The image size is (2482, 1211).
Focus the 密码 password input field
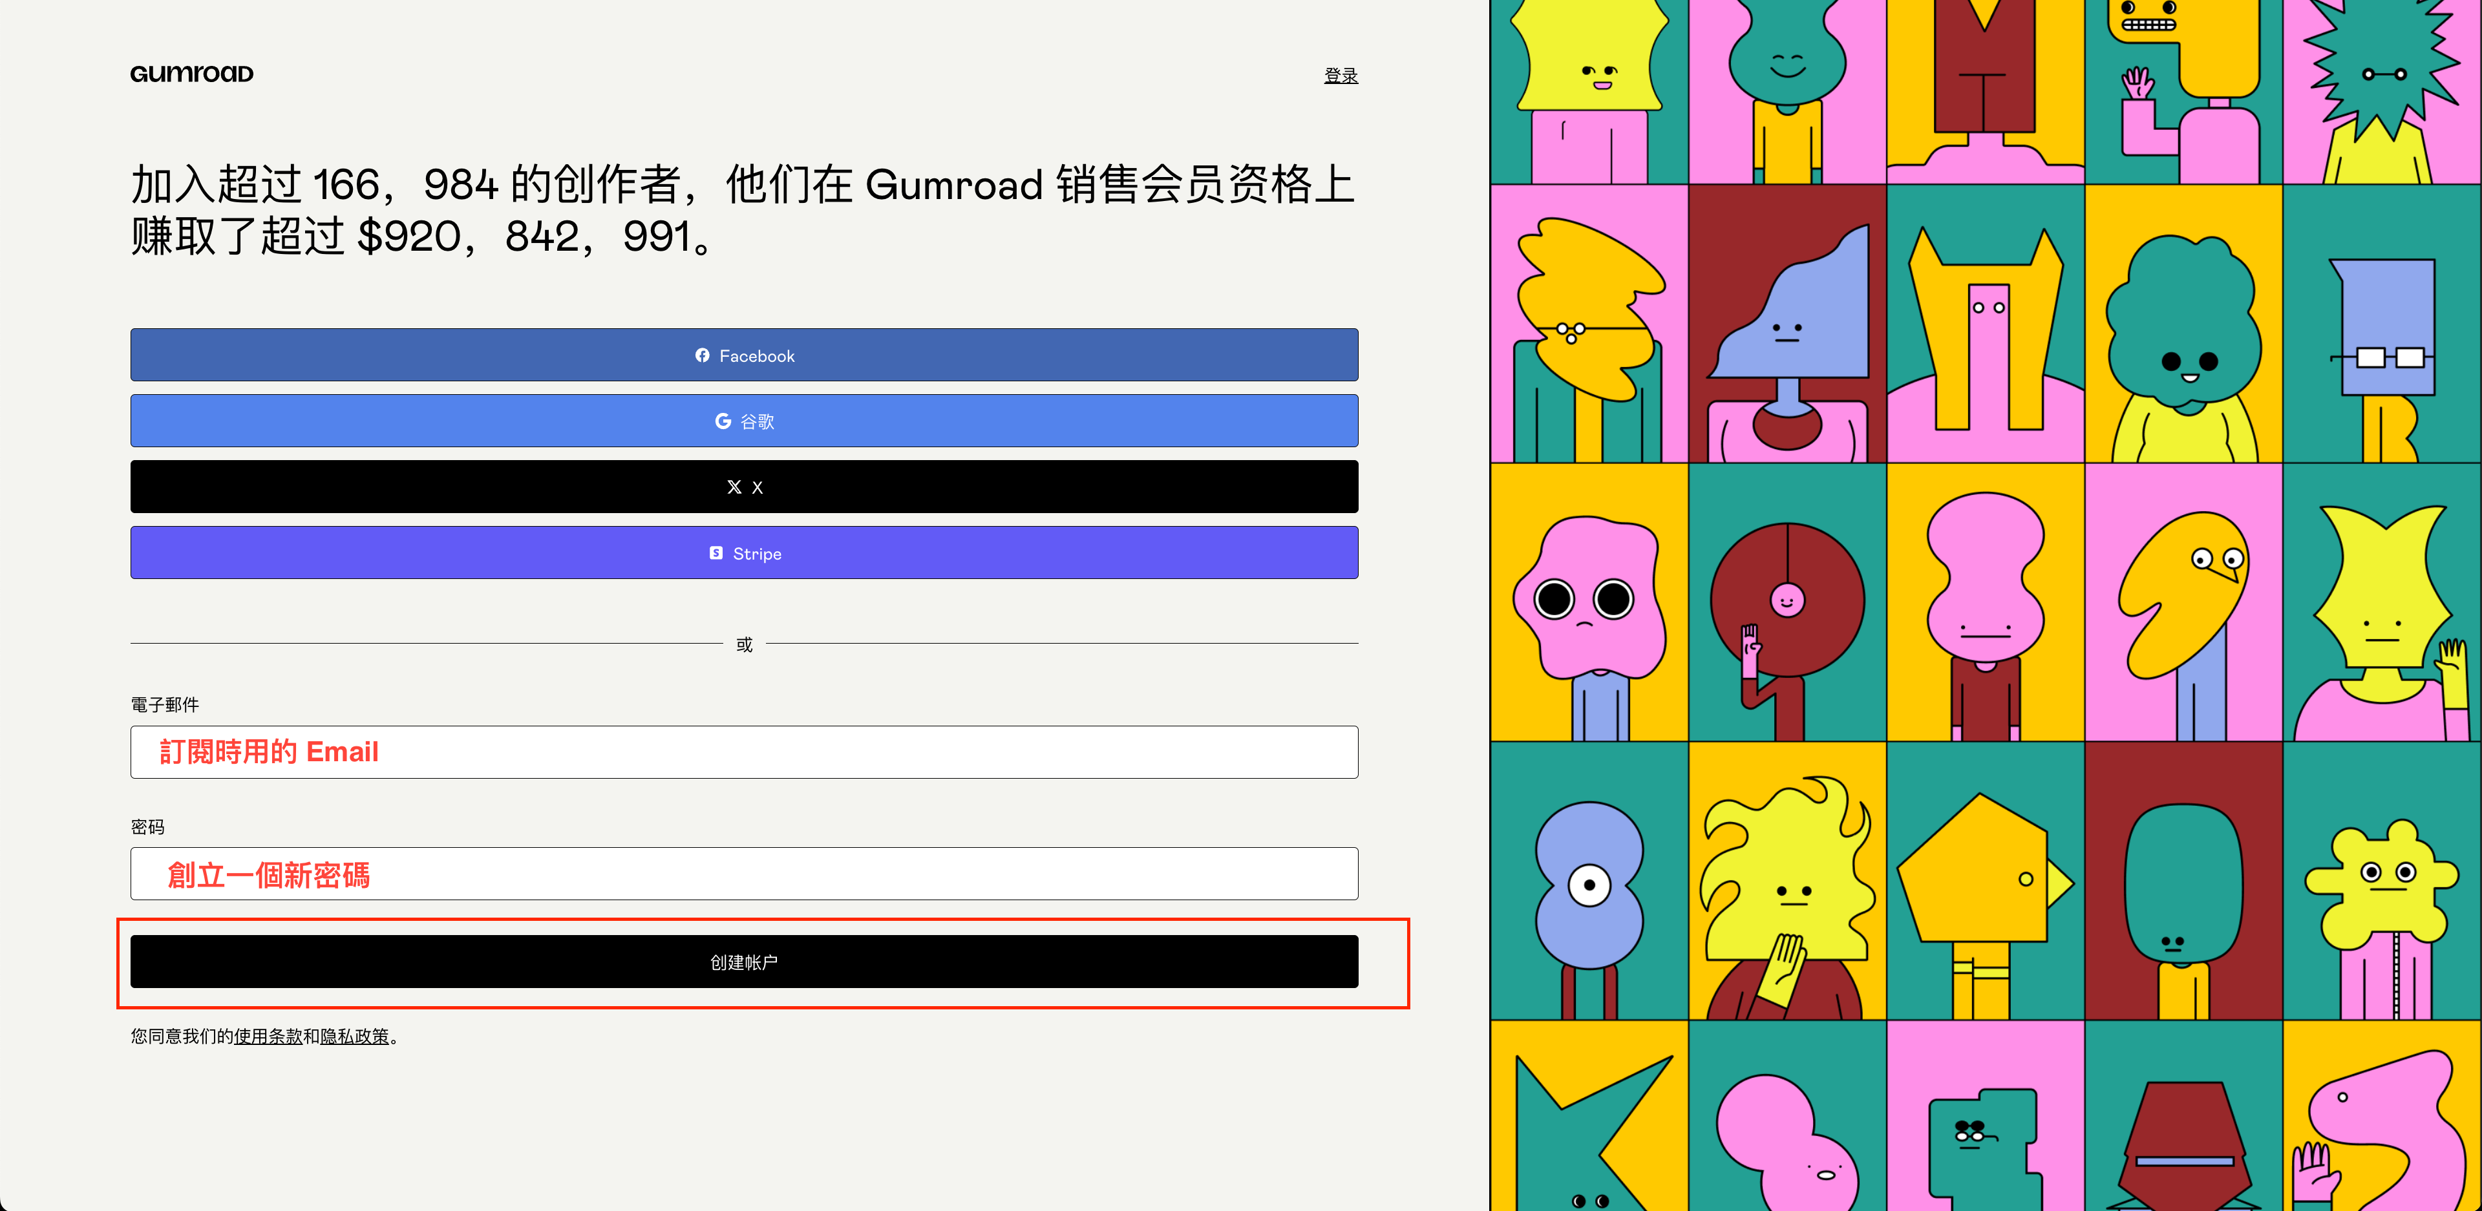(x=744, y=874)
